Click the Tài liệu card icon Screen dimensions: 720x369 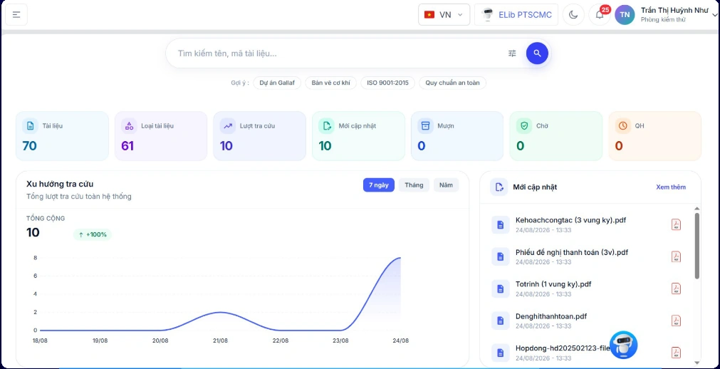pos(31,125)
